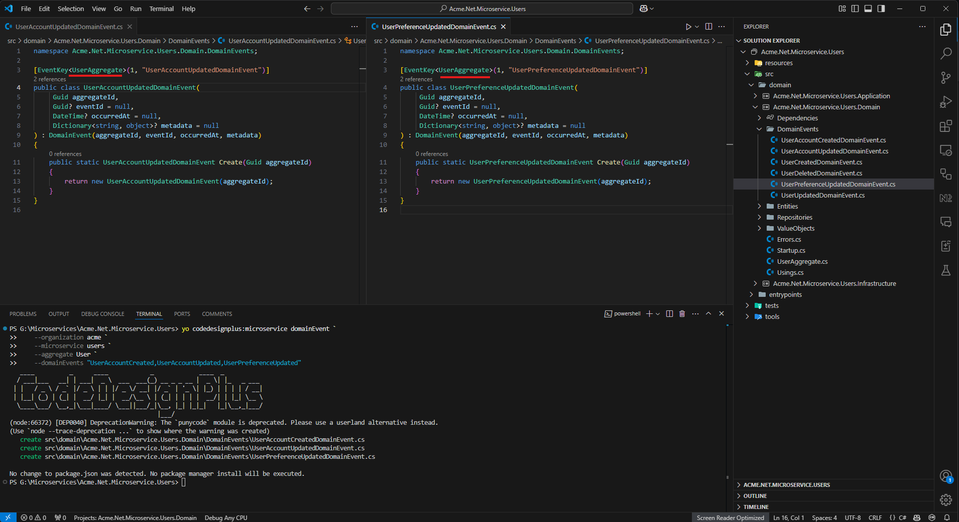Switch to the PORTS panel tab
The width and height of the screenshot is (959, 522).
(182, 314)
